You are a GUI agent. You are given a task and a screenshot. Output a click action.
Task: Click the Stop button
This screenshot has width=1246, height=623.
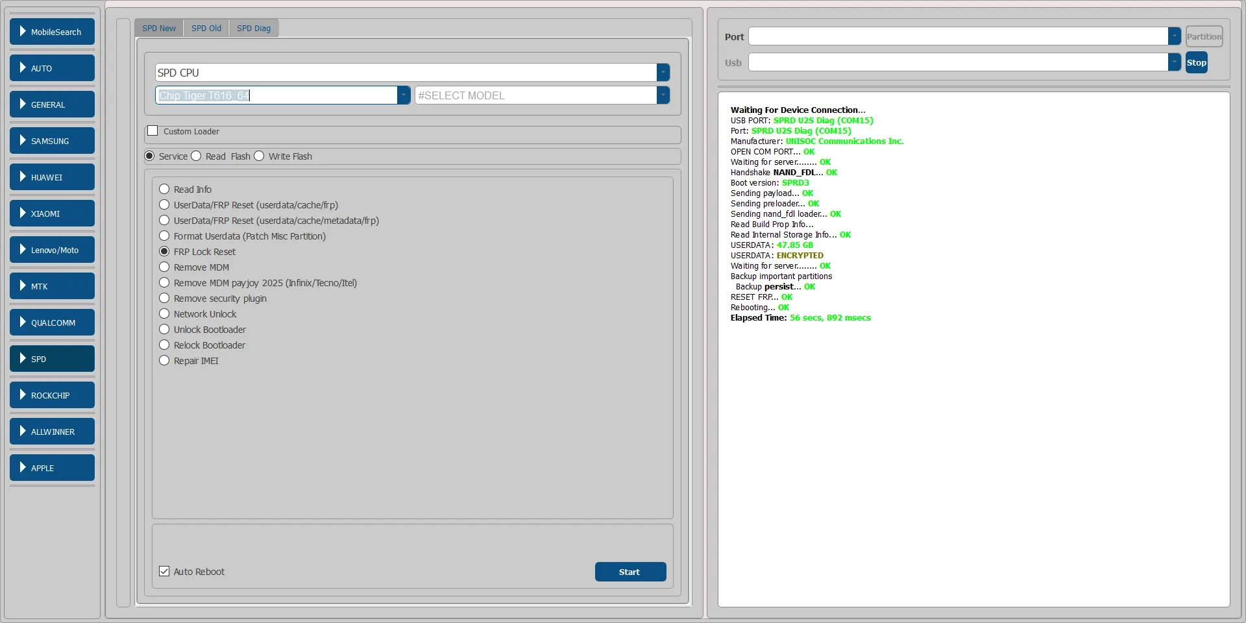click(1196, 63)
